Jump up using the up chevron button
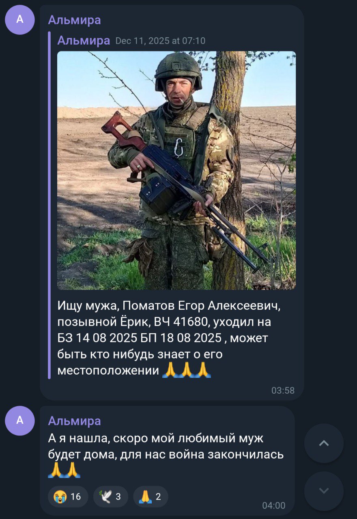This screenshot has width=357, height=519. tap(324, 443)
